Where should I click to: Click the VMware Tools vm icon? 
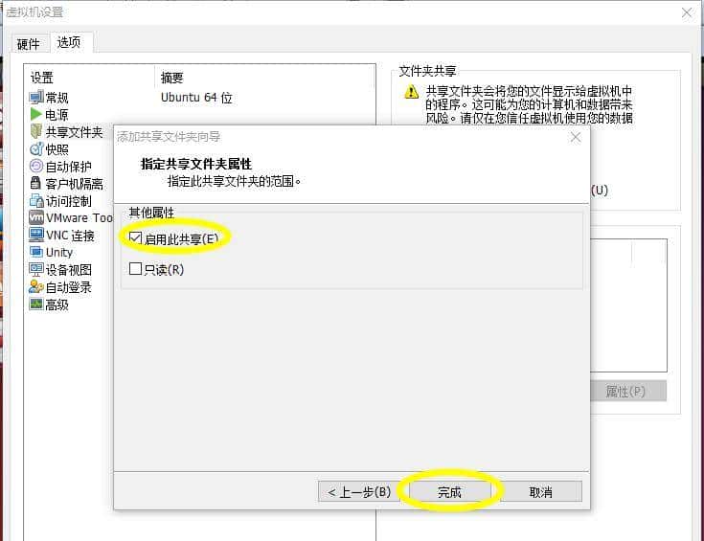click(36, 217)
